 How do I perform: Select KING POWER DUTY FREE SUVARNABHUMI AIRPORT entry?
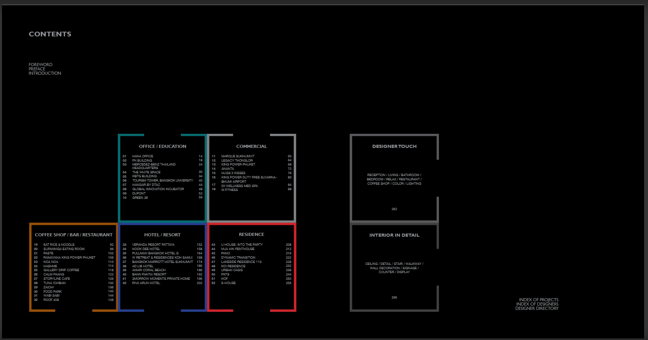(249, 179)
